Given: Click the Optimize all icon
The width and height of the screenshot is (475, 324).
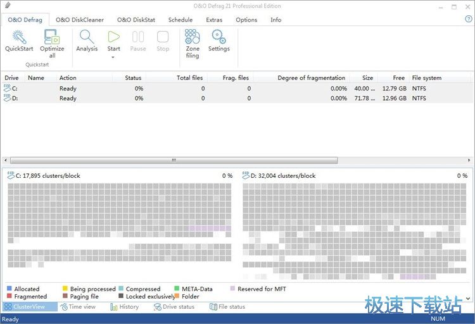Looking at the screenshot, I should [52, 37].
